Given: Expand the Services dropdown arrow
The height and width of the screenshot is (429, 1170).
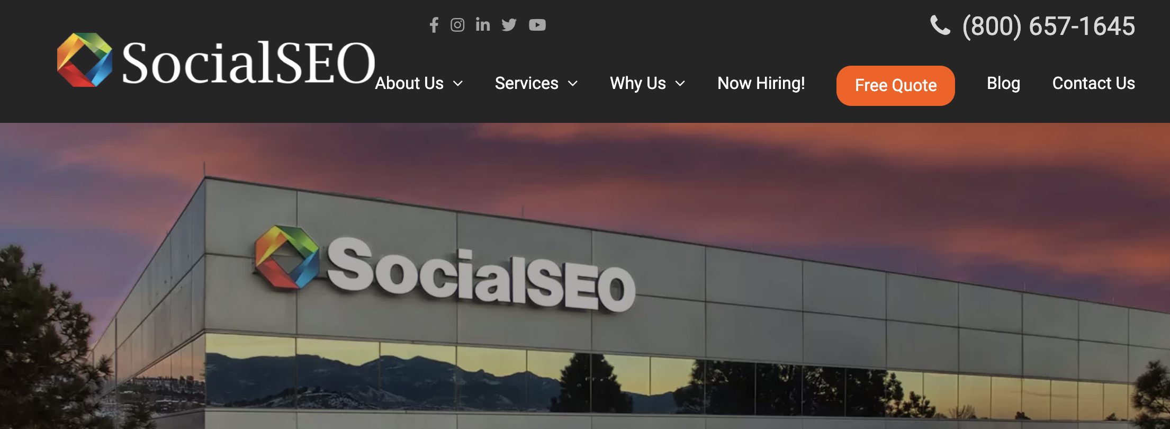Looking at the screenshot, I should (573, 84).
